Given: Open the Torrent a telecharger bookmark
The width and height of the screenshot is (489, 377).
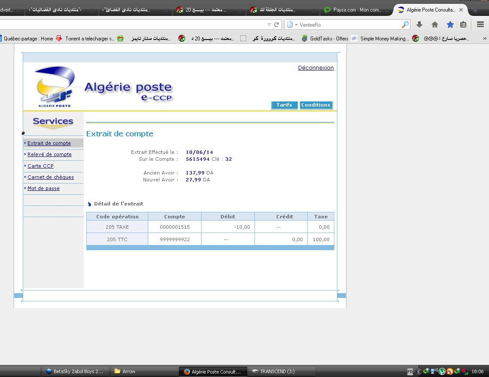Looking at the screenshot, I should point(85,39).
